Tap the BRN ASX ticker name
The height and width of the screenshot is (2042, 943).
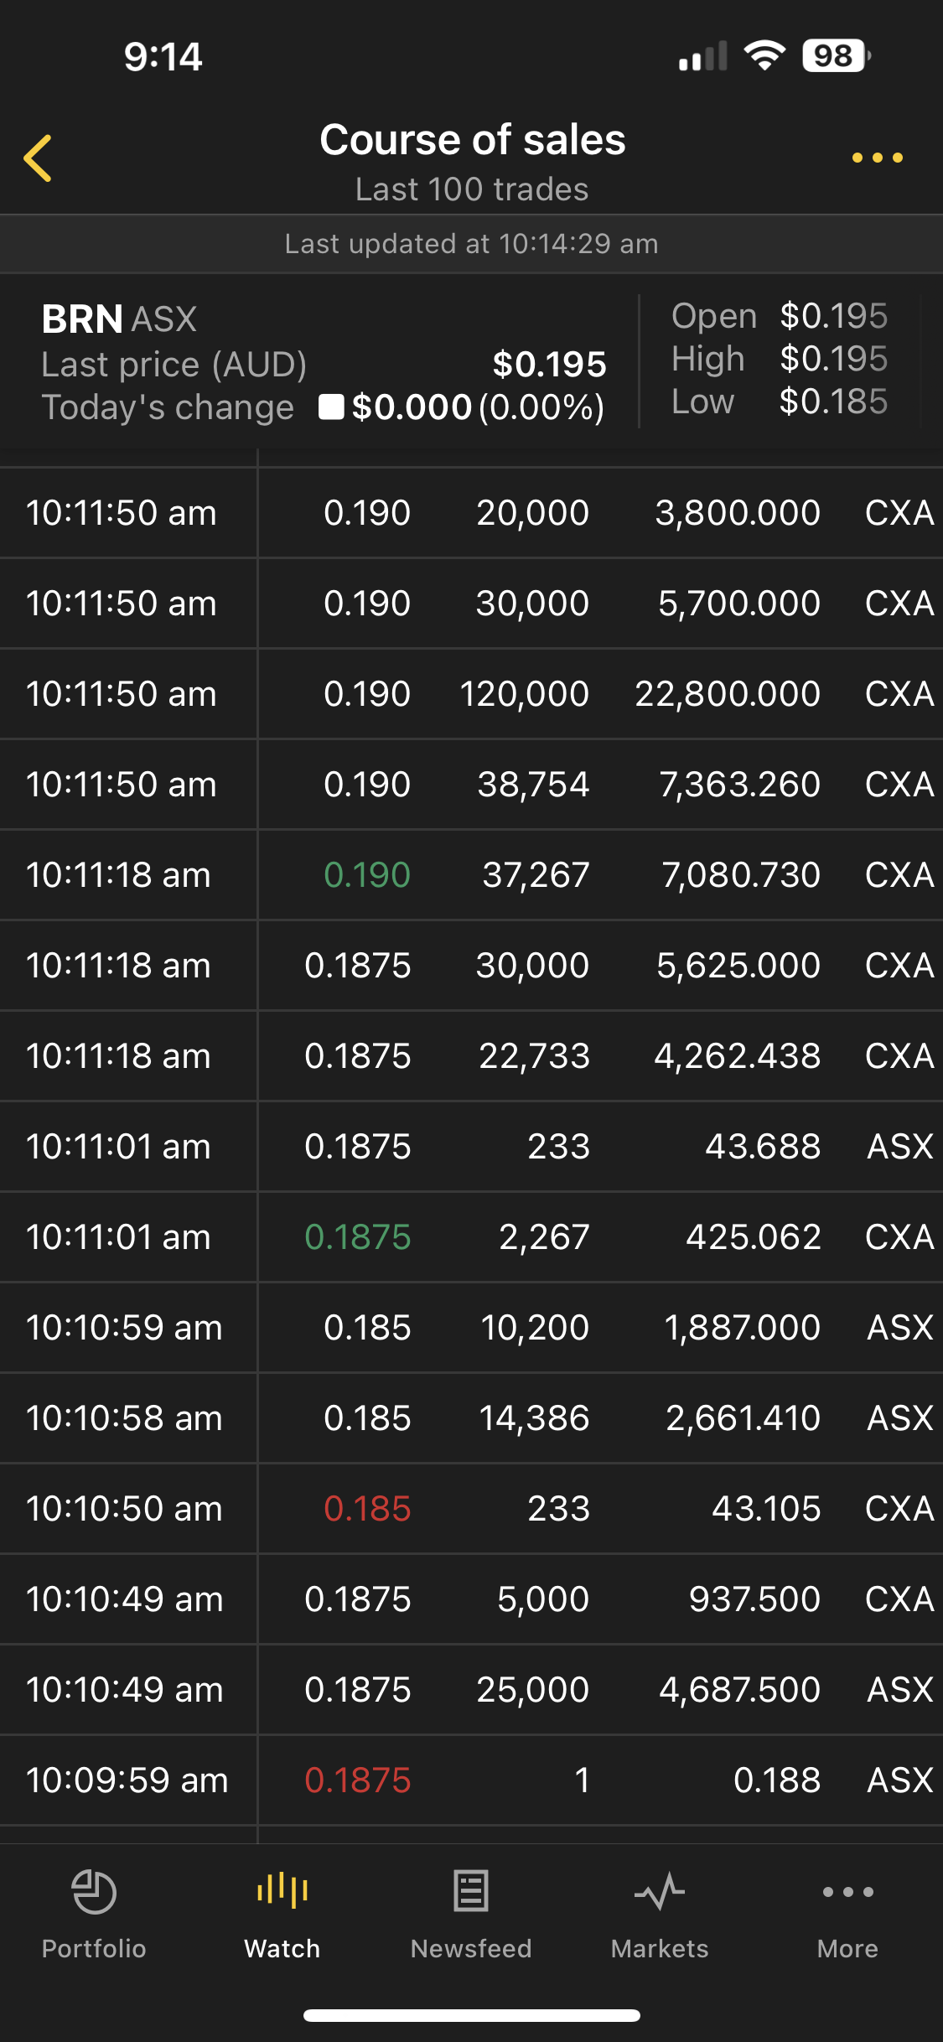(x=119, y=319)
